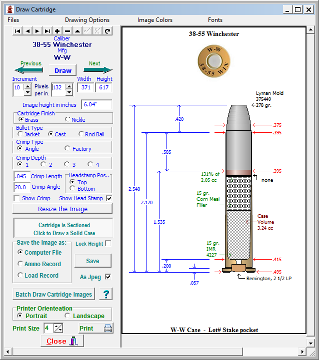Click the printer icon beside Print

tap(108, 329)
